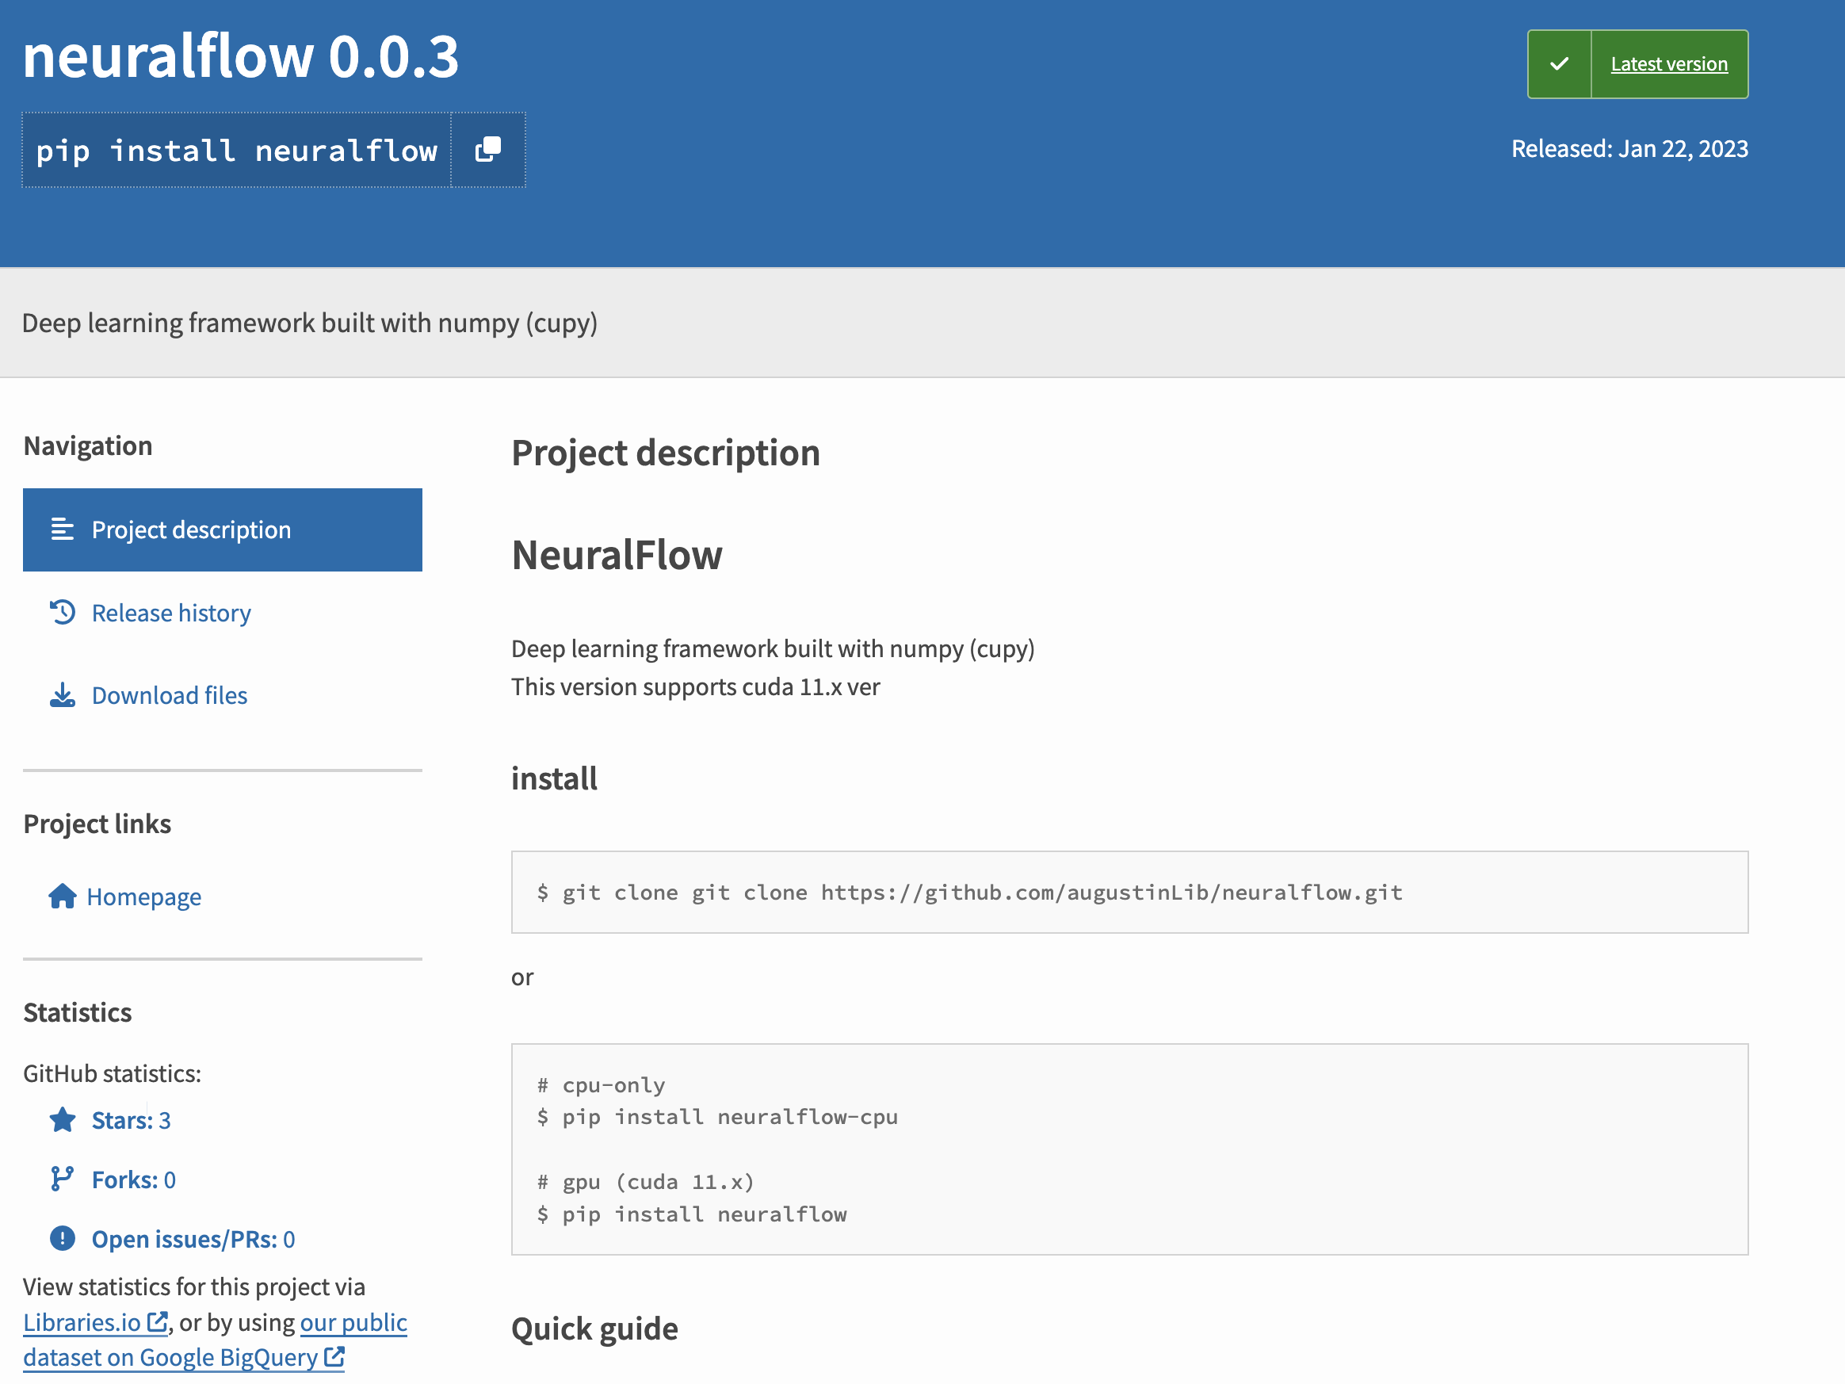Click the Latest version link
This screenshot has height=1384, width=1845.
(1668, 64)
